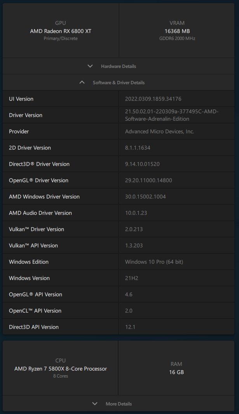Click the AMD Windows Driver Version label

click(x=44, y=197)
